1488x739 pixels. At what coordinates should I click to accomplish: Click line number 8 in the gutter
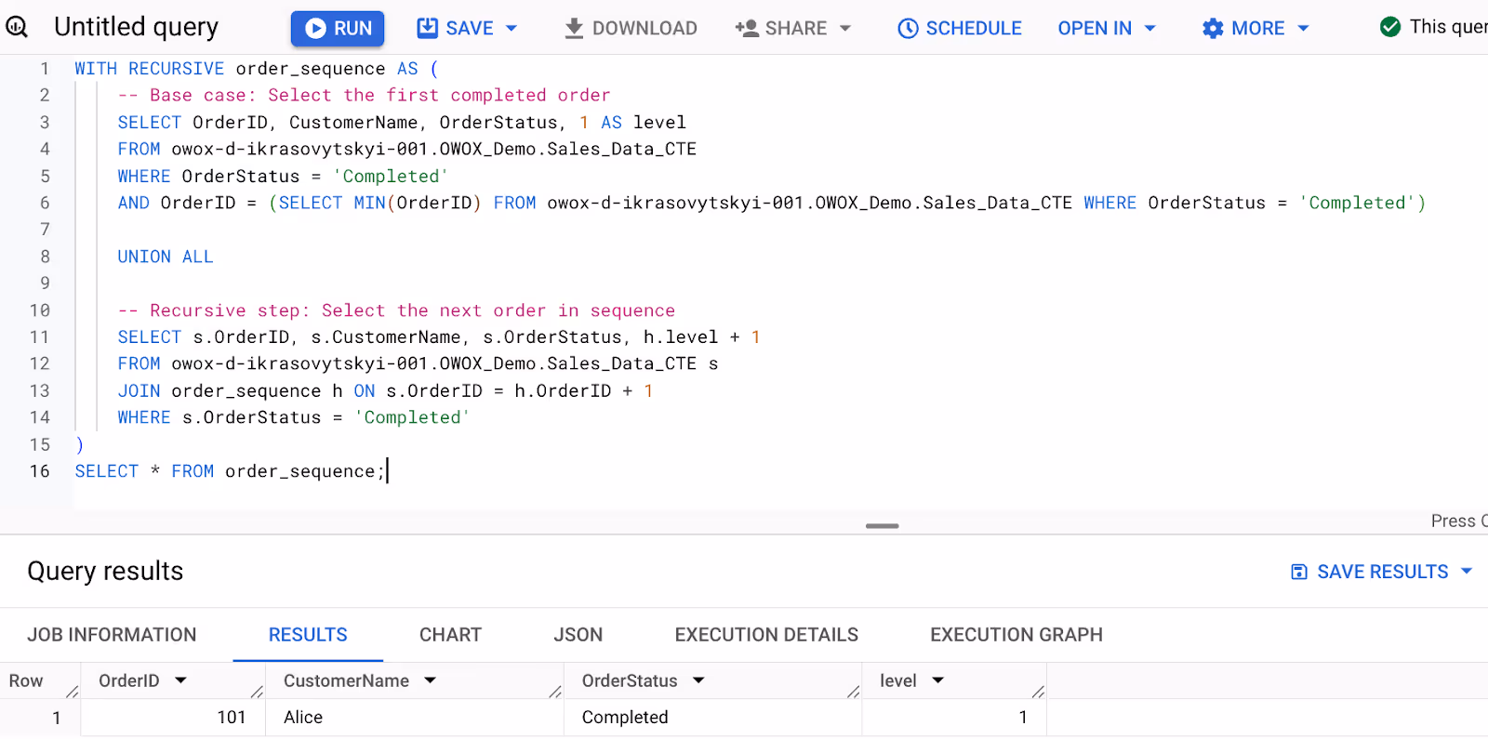tap(45, 257)
